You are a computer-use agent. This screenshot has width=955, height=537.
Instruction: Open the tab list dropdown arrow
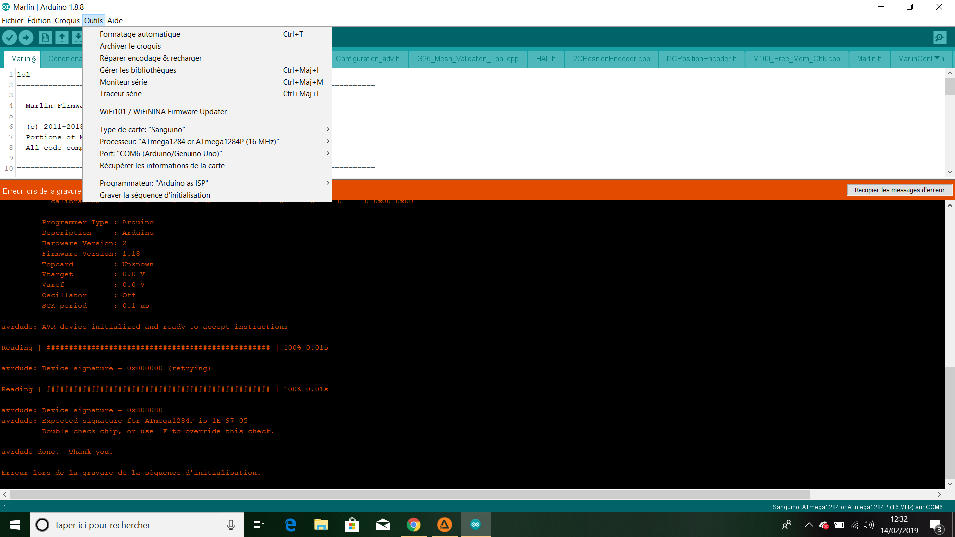point(937,58)
